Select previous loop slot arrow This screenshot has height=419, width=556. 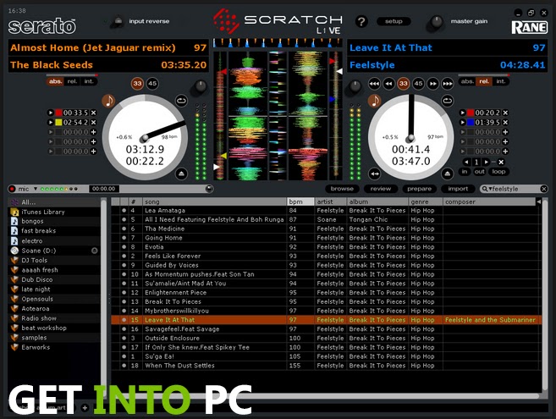[x=467, y=163]
